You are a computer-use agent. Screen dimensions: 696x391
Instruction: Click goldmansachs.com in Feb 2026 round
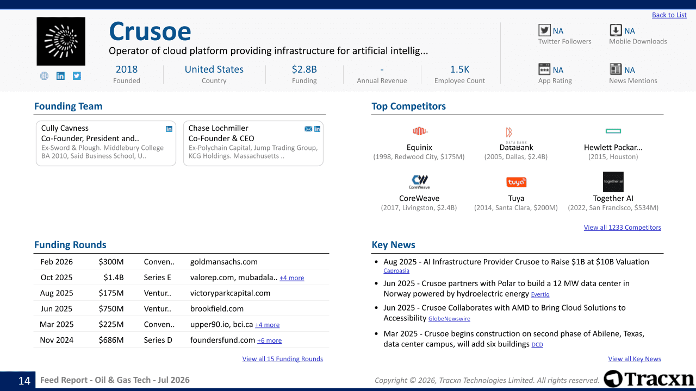point(224,262)
